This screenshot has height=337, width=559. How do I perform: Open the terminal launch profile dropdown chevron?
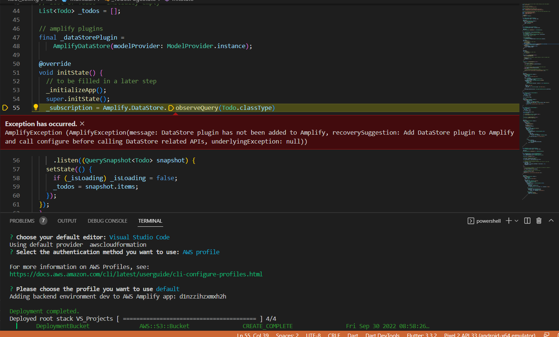(x=516, y=221)
